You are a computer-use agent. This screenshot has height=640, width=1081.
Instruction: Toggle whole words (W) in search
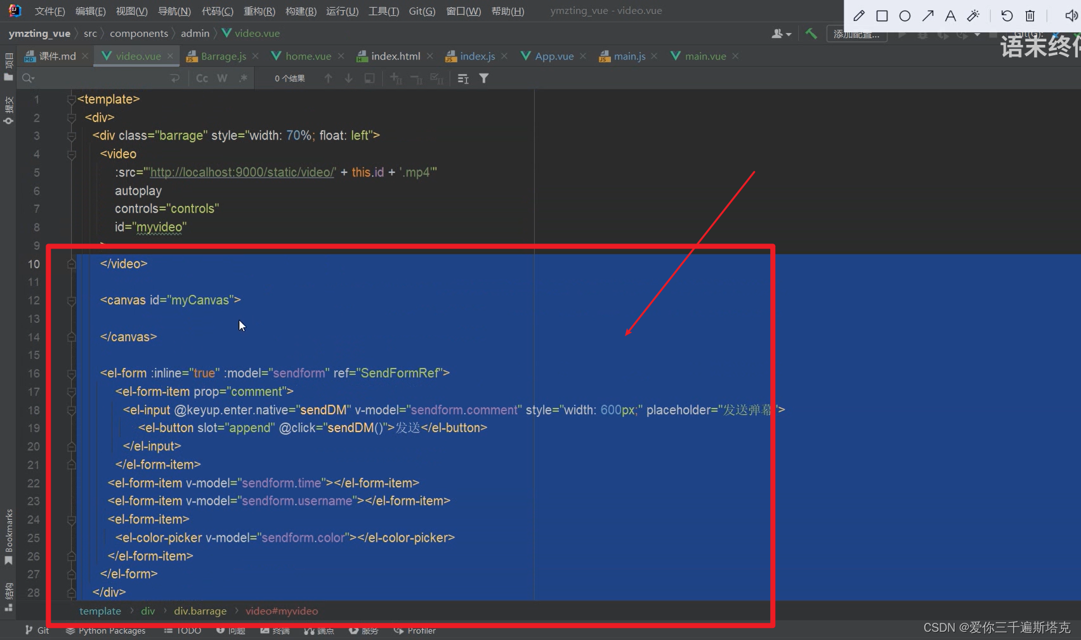pyautogui.click(x=222, y=78)
